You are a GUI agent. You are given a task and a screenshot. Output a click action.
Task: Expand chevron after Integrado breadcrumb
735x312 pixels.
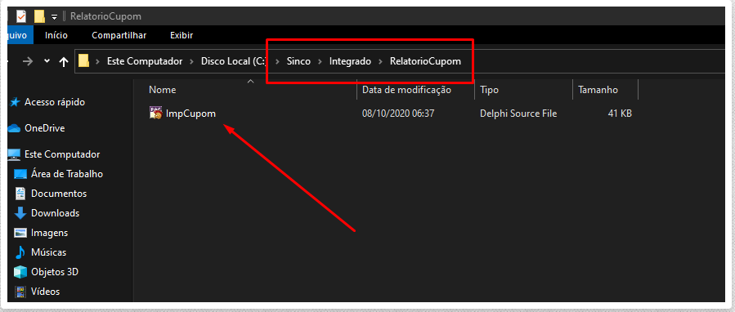(x=381, y=61)
